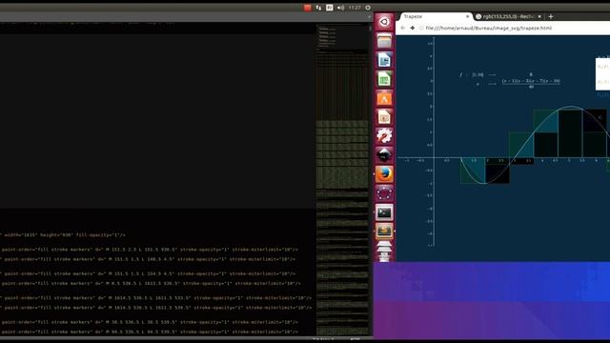Image resolution: width=610 pixels, height=343 pixels.
Task: Click code line M 1614.5 536.5 L 1611.5 533.5
Action: point(155,298)
